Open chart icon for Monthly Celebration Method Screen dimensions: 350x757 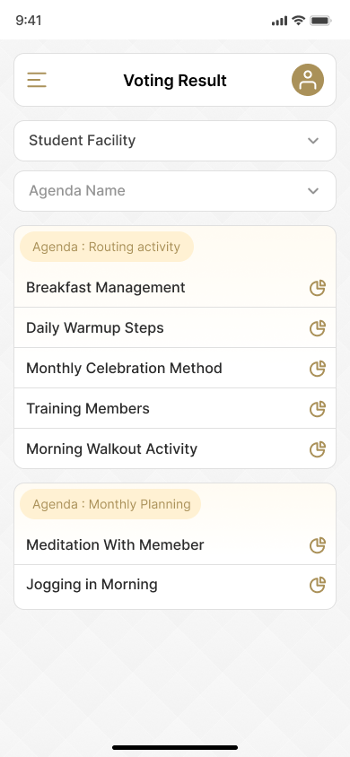pos(317,369)
